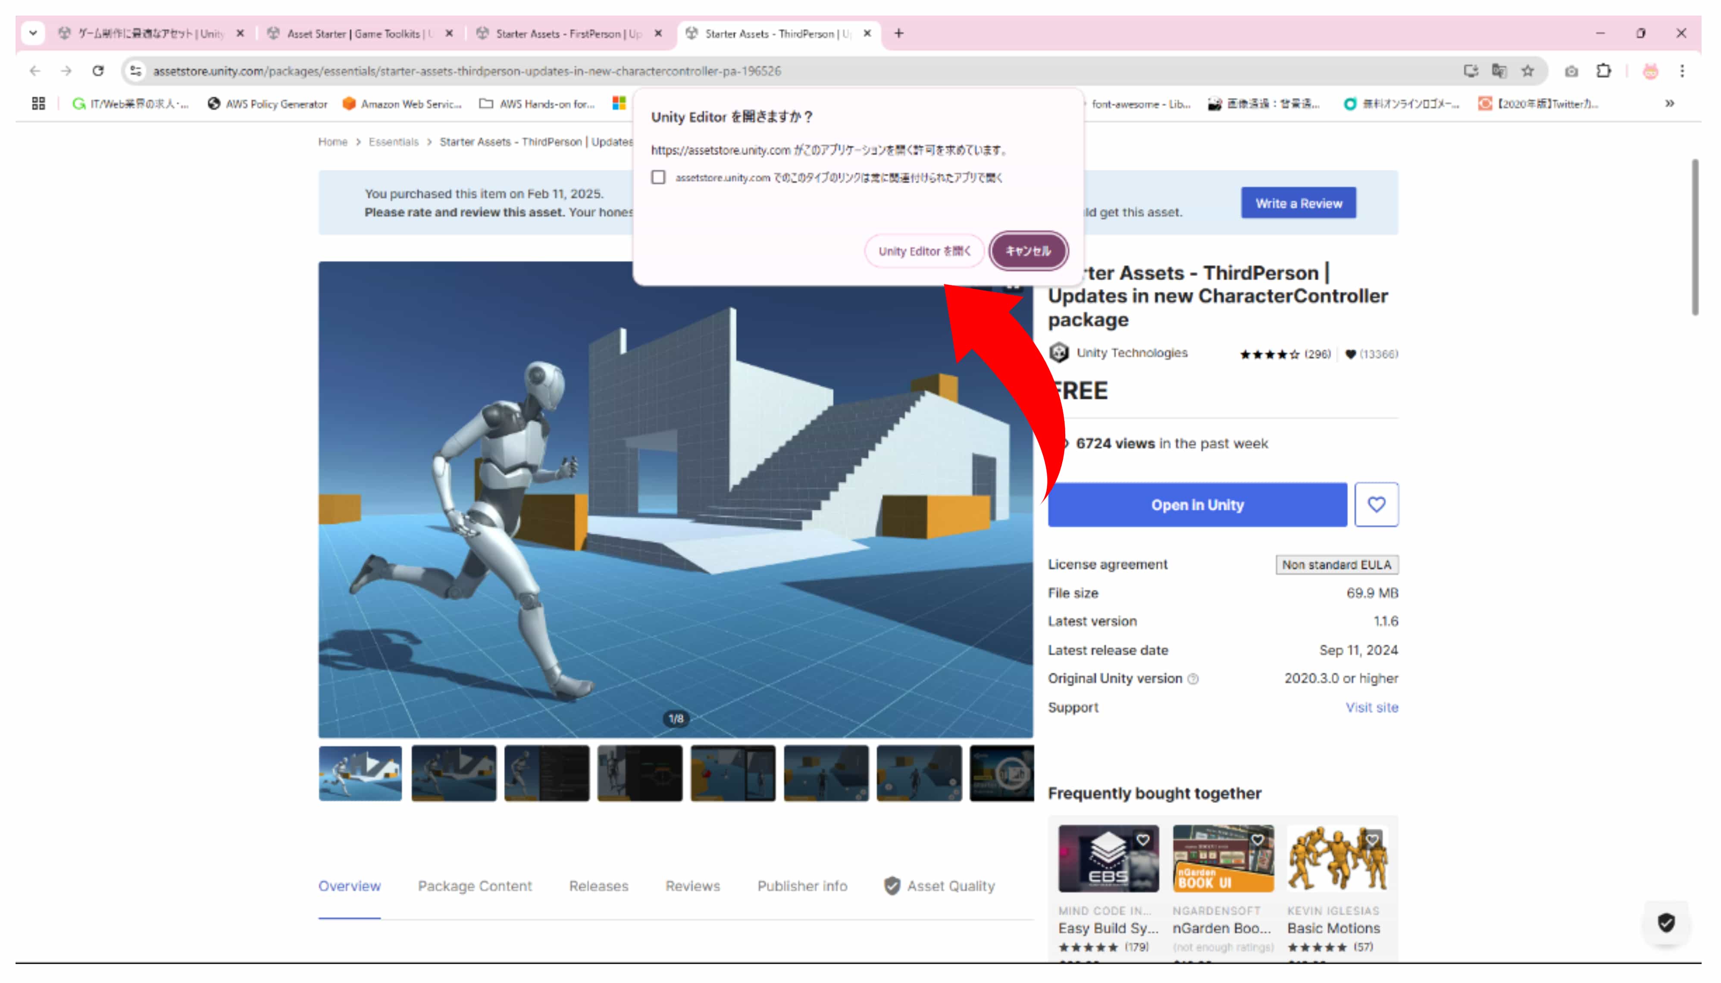Bookmark this page with the star icon
The width and height of the screenshot is (1721, 983).
(1527, 71)
